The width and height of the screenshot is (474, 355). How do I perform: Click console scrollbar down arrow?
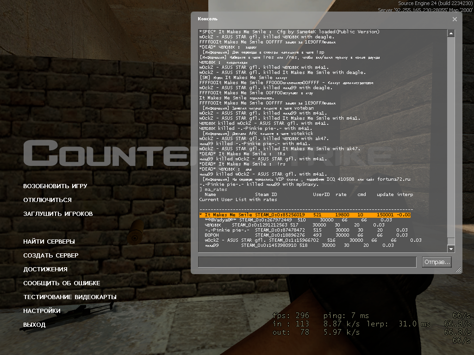tap(451, 249)
